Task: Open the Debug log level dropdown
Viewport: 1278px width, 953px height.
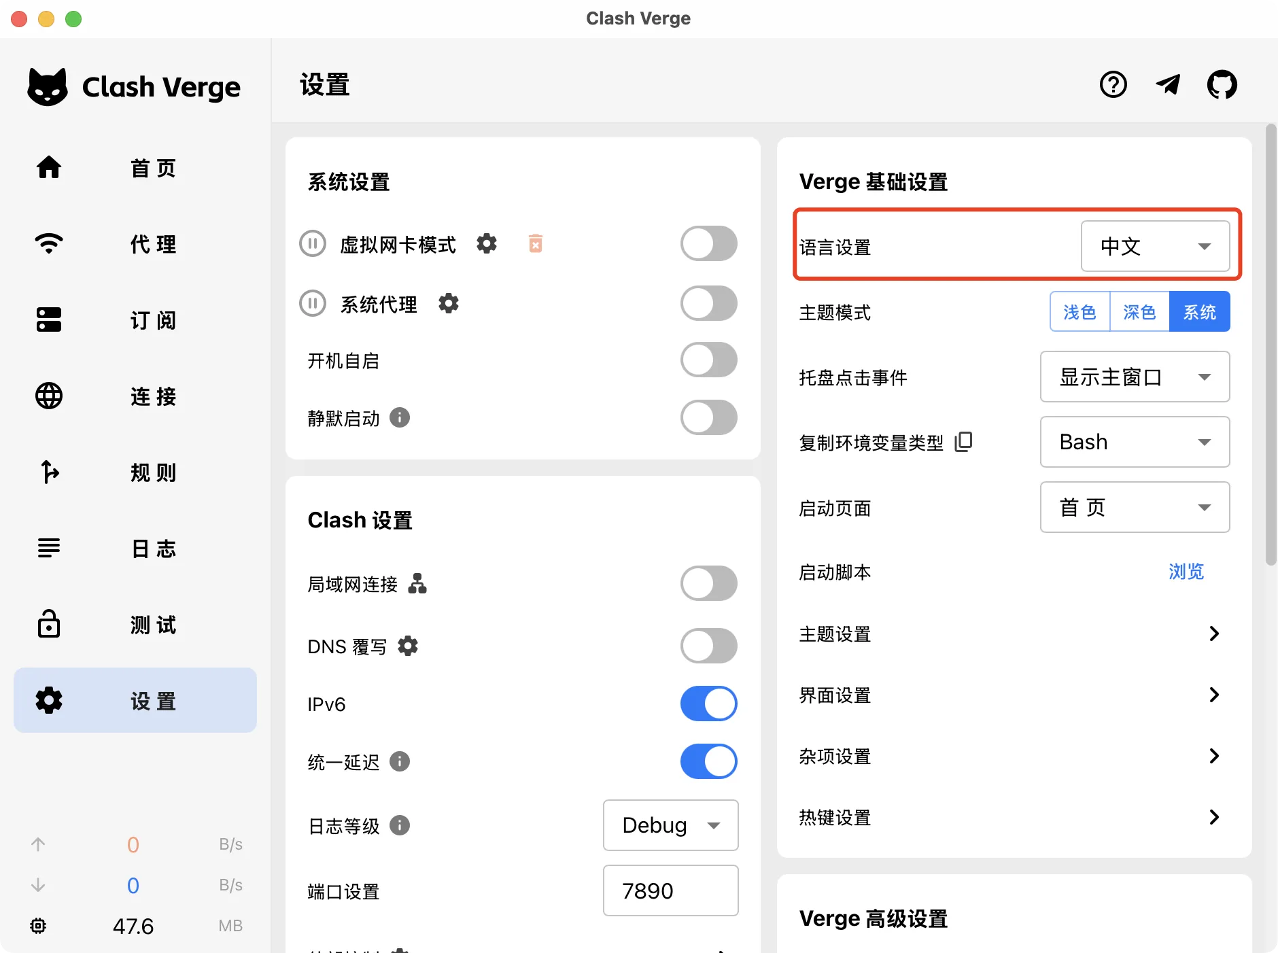Action: (670, 825)
